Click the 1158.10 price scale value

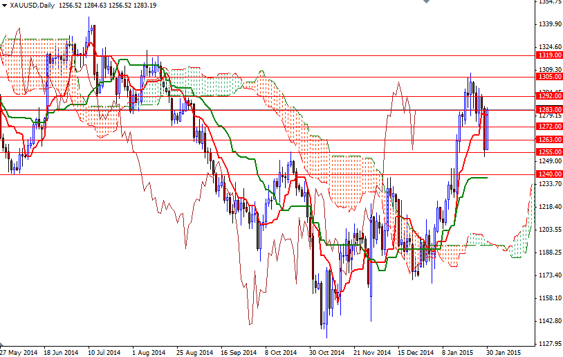coord(550,297)
